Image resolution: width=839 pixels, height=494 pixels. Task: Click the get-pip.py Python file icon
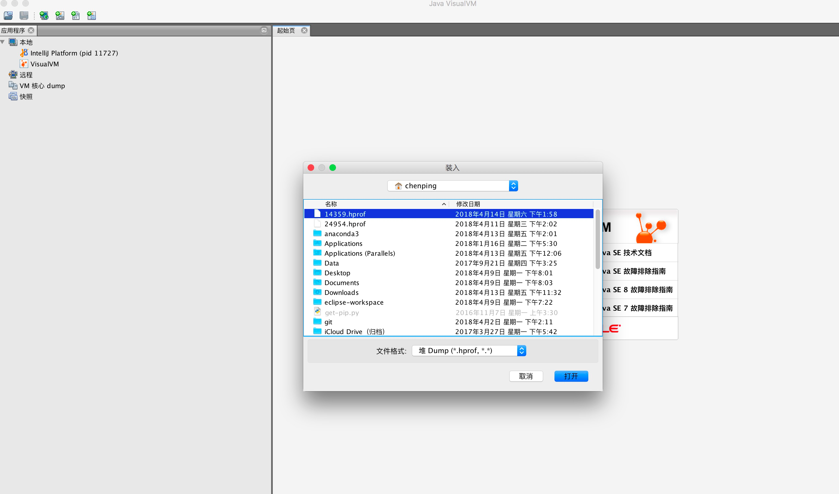pos(317,311)
